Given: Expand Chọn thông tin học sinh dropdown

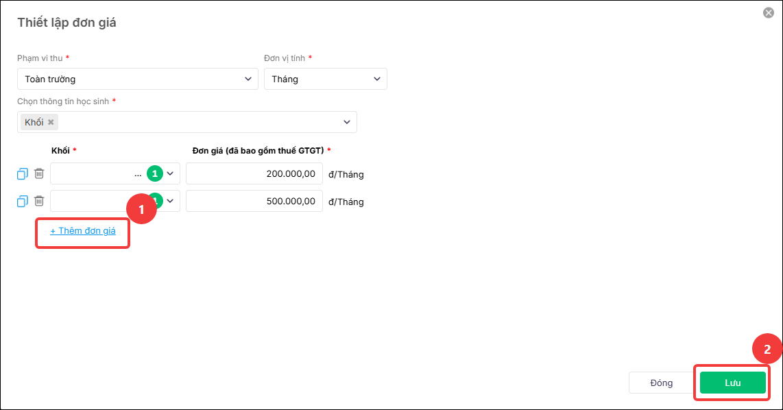Looking at the screenshot, I should click(x=347, y=122).
